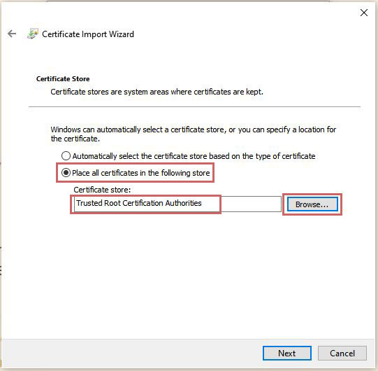Click the 'Place all certificates in the following store' label text

pos(141,173)
